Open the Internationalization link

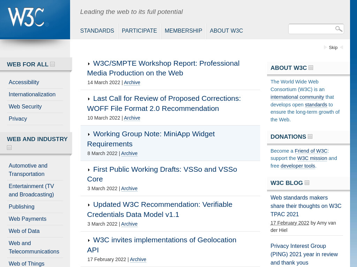click(x=32, y=94)
